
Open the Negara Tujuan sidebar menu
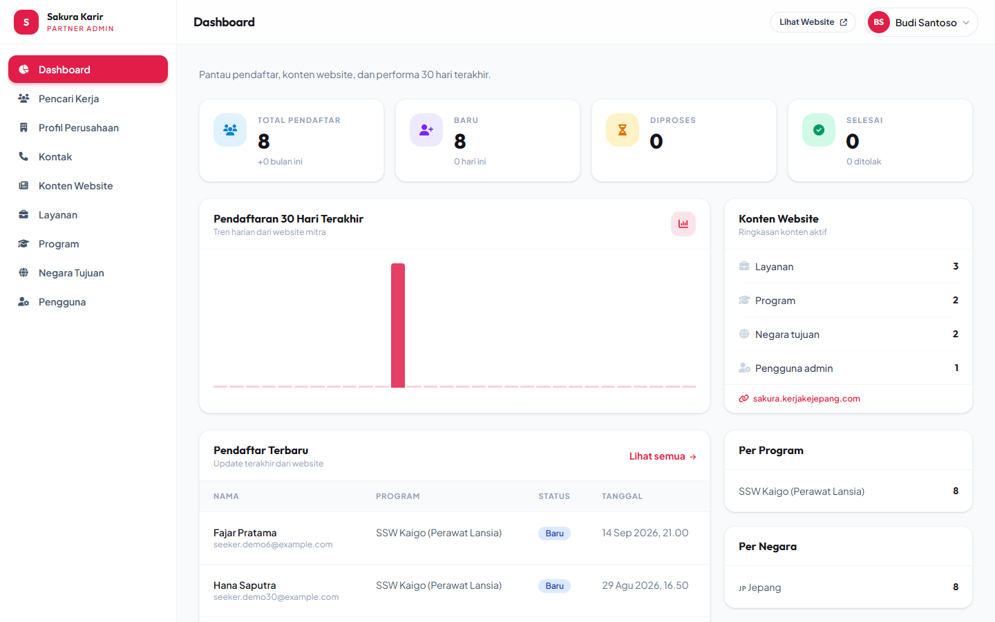[x=88, y=273]
